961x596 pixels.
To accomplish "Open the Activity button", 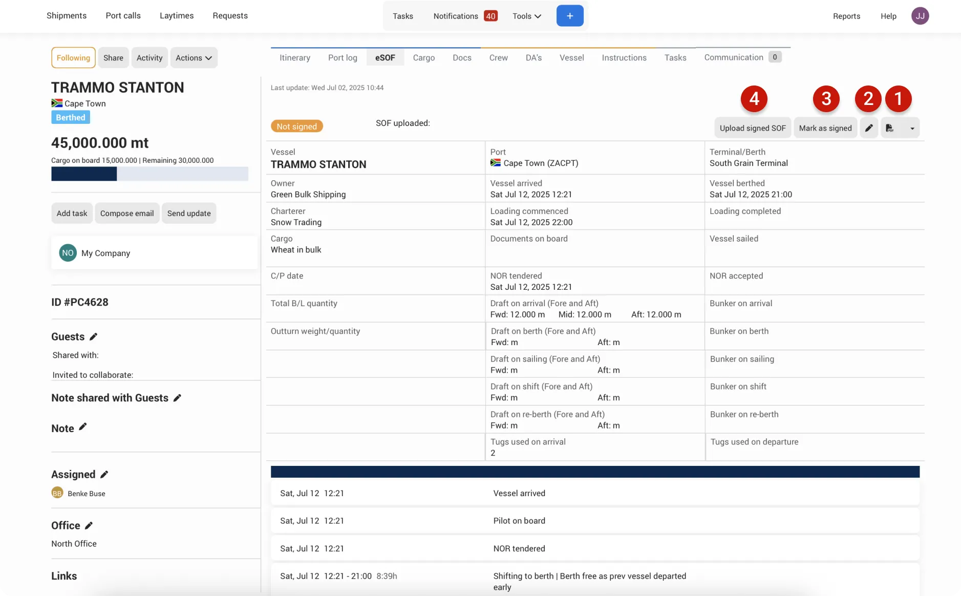I will point(150,58).
